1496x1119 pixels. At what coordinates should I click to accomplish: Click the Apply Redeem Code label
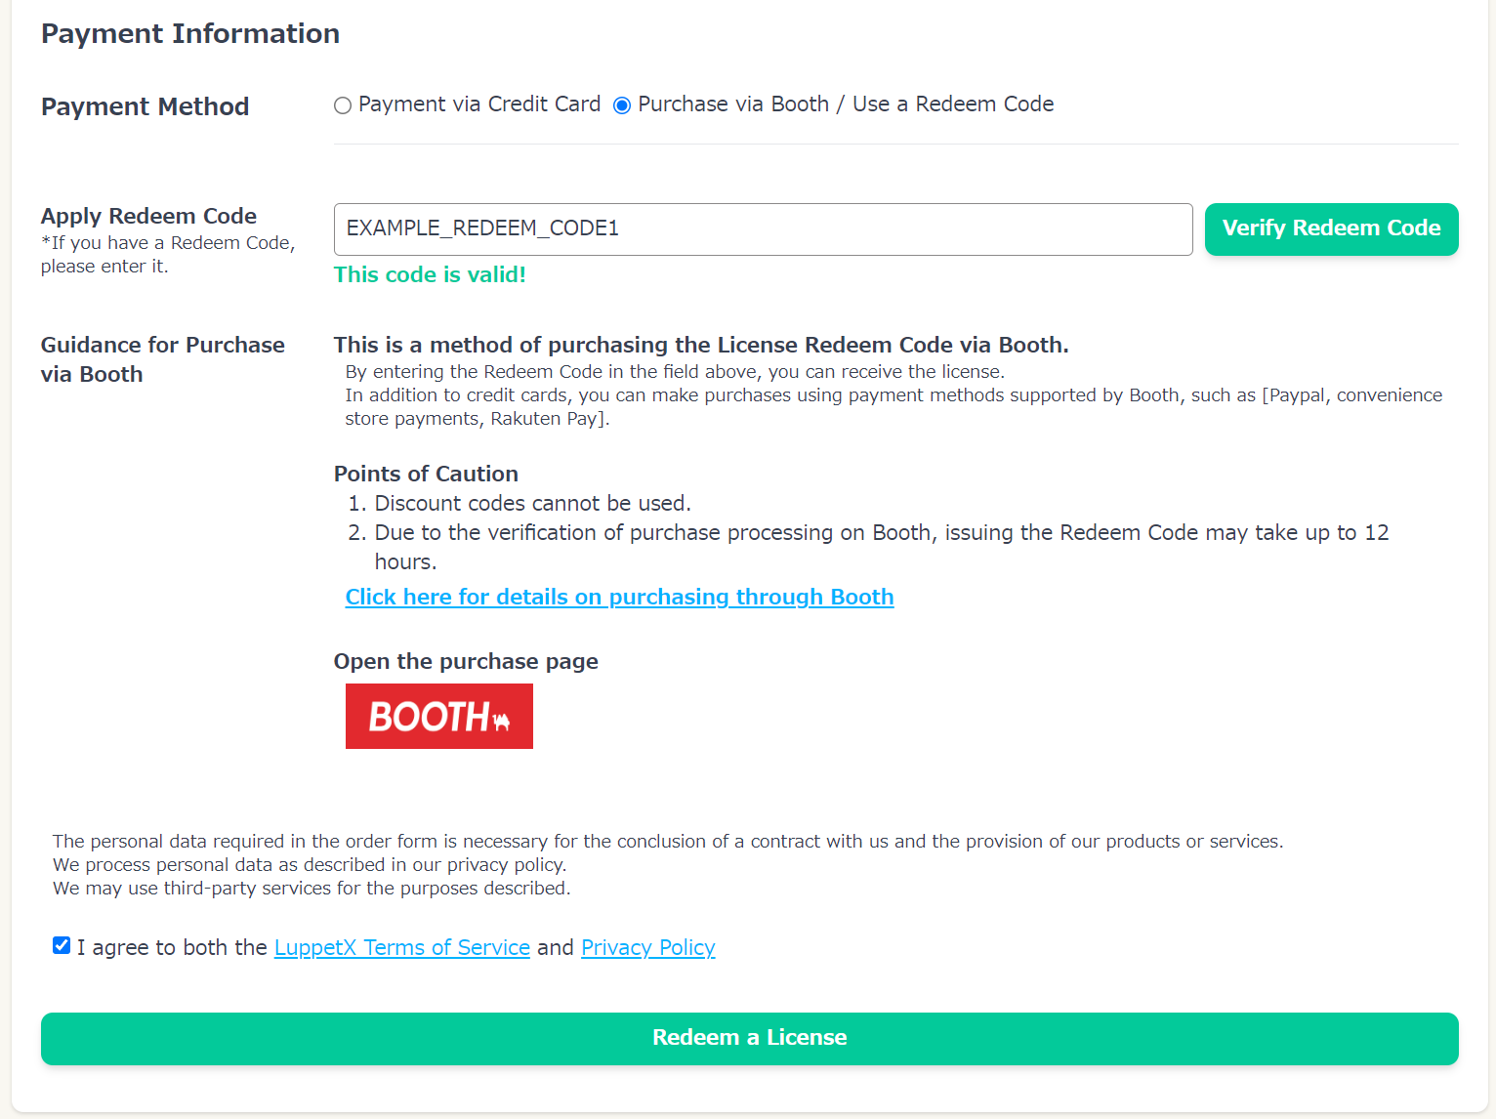148,216
